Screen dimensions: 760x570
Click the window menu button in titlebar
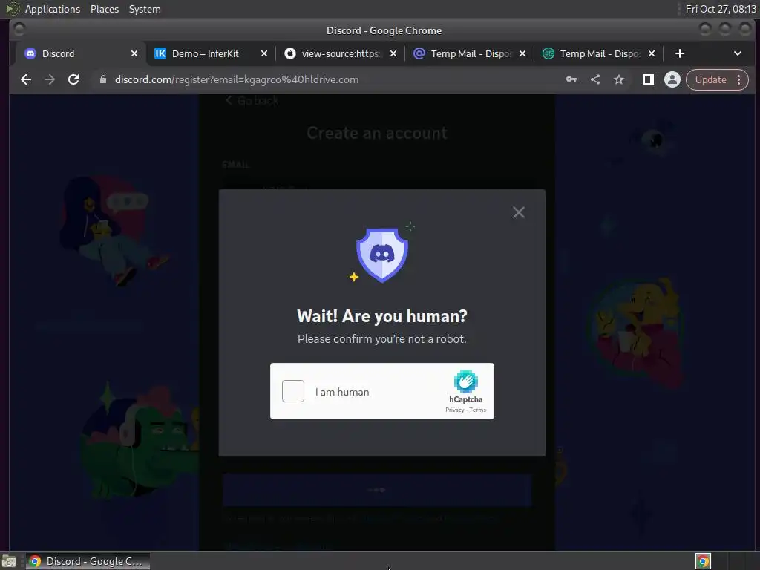click(19, 30)
